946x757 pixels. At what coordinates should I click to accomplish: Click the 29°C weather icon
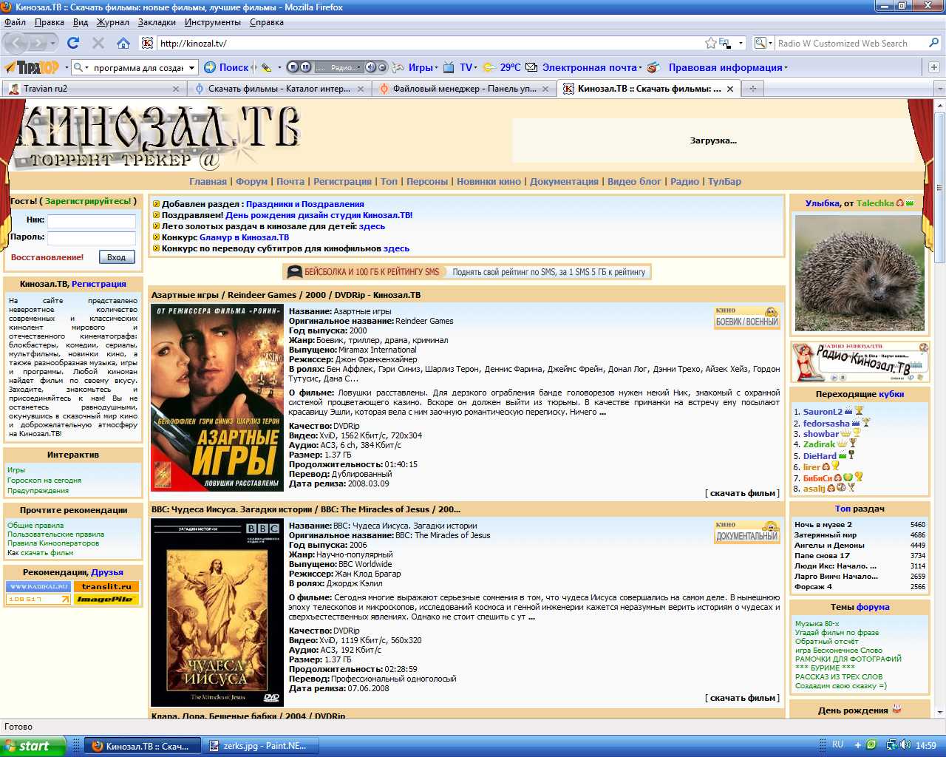click(x=489, y=67)
